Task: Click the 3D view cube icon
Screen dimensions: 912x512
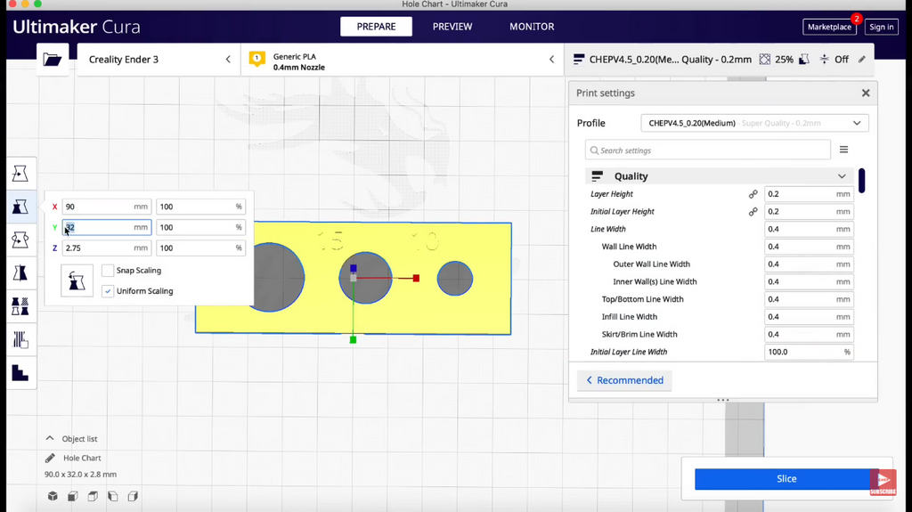Action: [53, 496]
